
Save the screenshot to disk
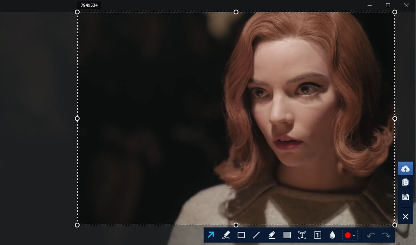[x=405, y=197]
